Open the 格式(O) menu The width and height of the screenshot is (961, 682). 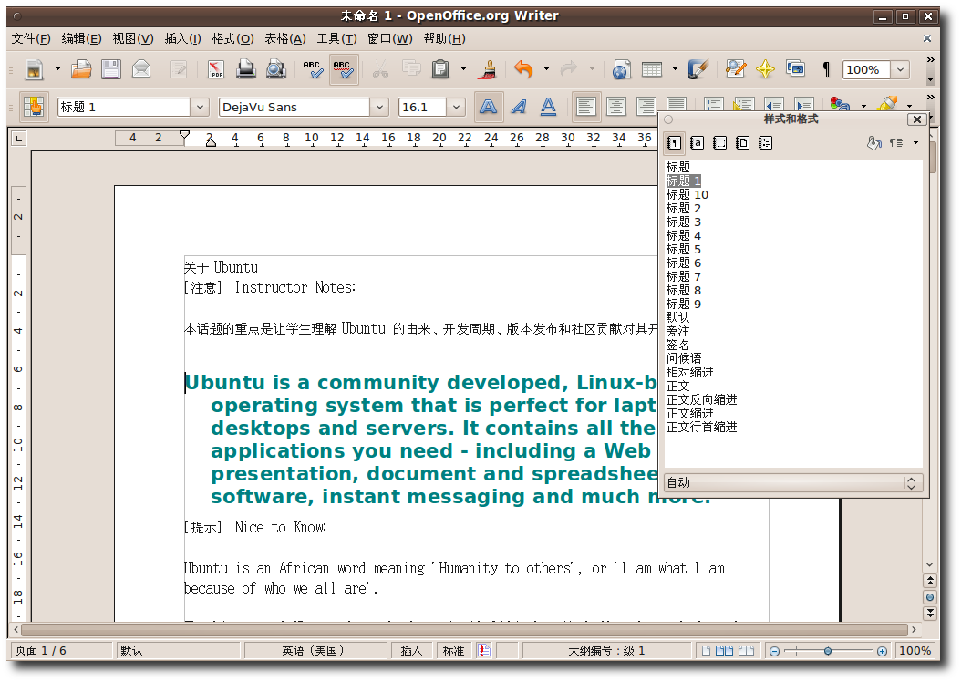[x=232, y=38]
